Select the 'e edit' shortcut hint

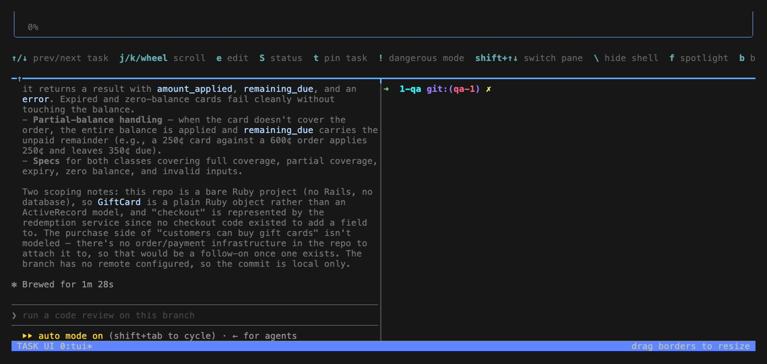click(232, 58)
